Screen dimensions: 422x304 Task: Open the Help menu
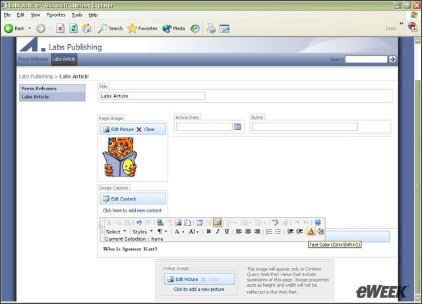[x=93, y=15]
